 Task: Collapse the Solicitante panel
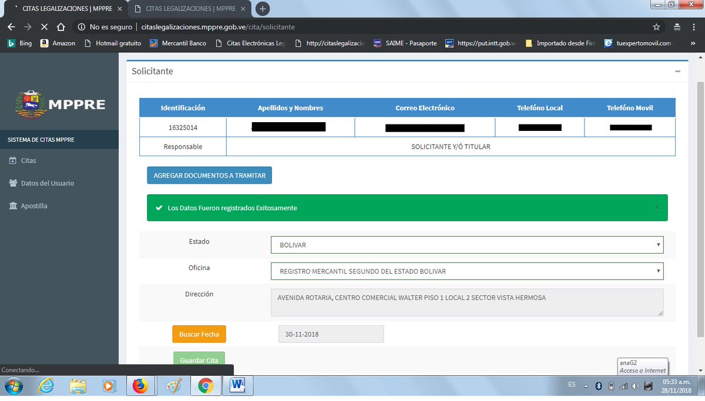(x=677, y=71)
